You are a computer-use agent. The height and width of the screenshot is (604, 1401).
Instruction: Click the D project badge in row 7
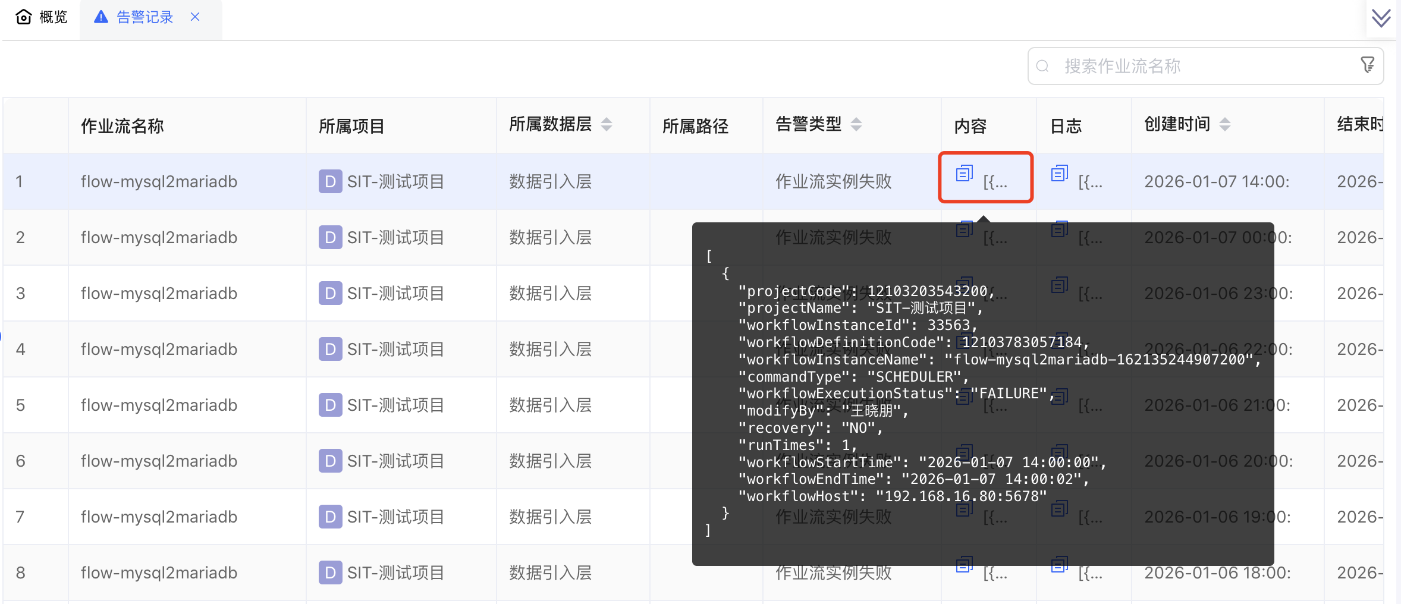click(330, 517)
